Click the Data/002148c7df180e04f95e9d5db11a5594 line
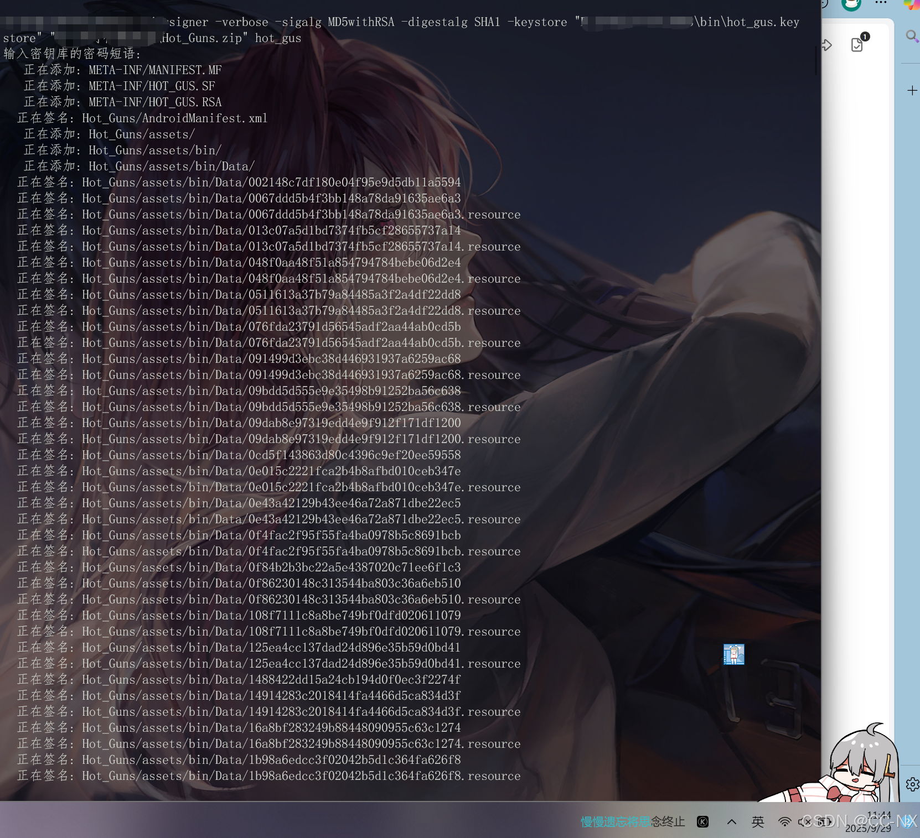920x838 pixels. (x=239, y=183)
